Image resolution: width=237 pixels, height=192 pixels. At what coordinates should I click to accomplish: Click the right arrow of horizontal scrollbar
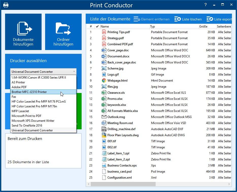(229, 184)
